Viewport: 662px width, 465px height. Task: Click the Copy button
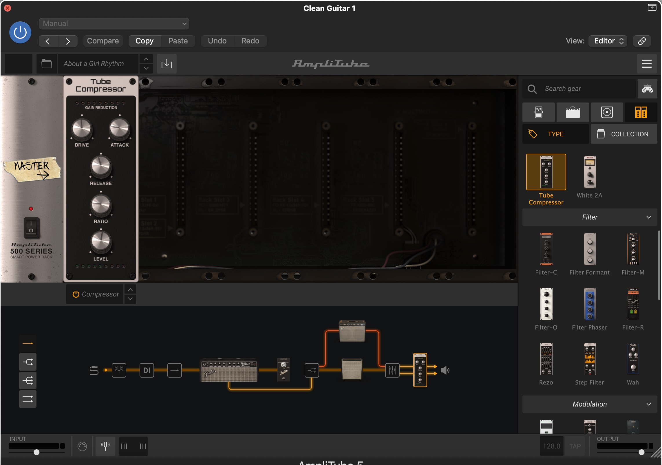click(144, 41)
